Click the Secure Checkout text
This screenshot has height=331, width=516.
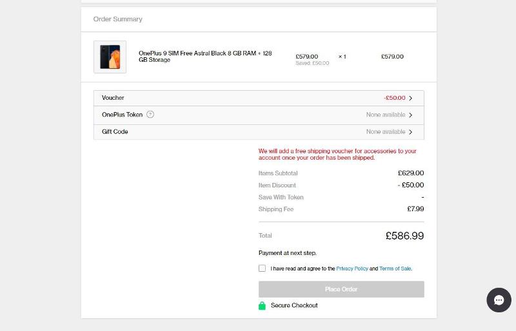[x=294, y=305]
